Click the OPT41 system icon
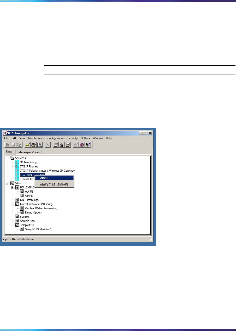 point(22,196)
